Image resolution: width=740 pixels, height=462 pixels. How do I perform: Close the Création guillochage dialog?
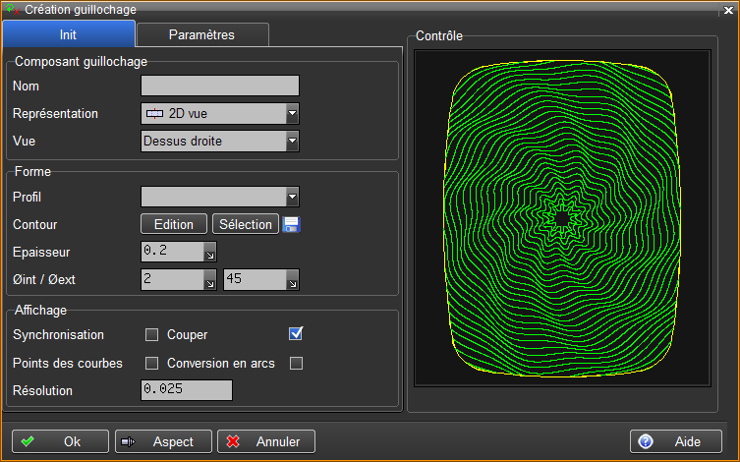(x=728, y=10)
